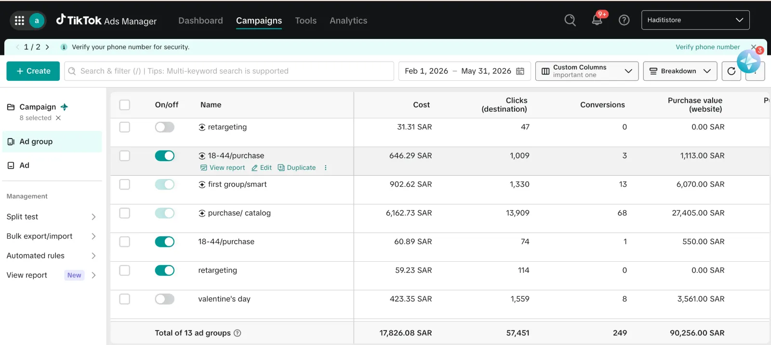771x345 pixels.
Task: Open the search magnifier icon in header
Action: coord(570,20)
